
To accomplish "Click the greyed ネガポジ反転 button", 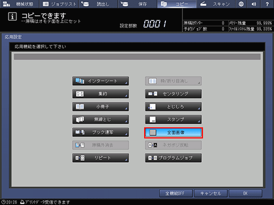I will click(173, 145).
